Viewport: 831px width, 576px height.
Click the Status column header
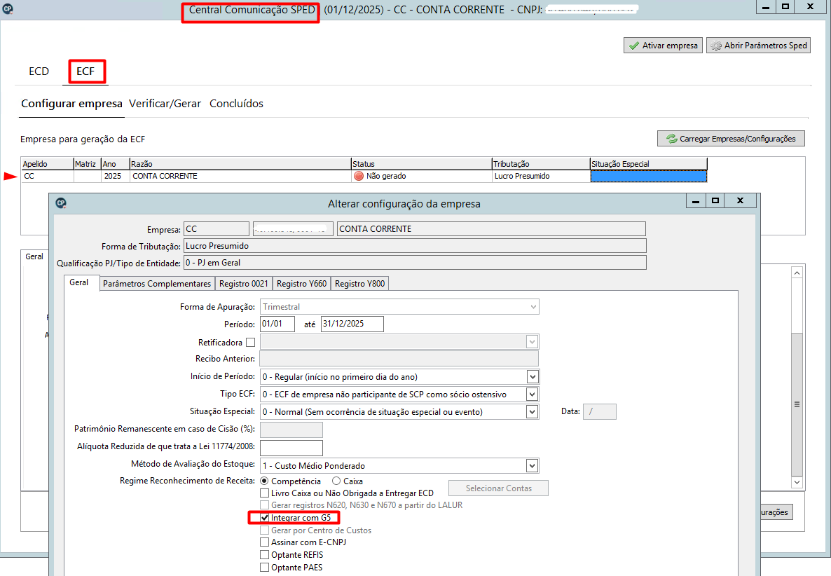click(x=422, y=164)
